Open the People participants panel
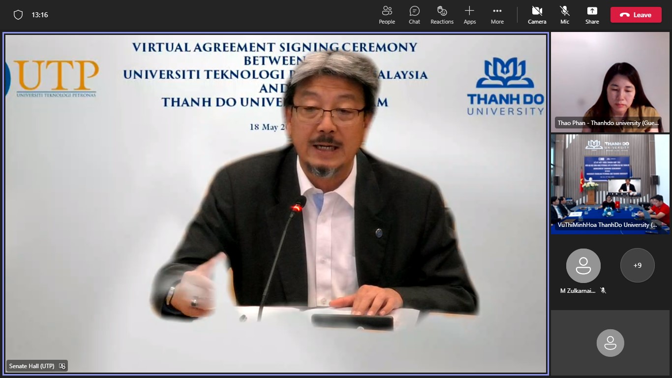The image size is (672, 378). click(387, 15)
